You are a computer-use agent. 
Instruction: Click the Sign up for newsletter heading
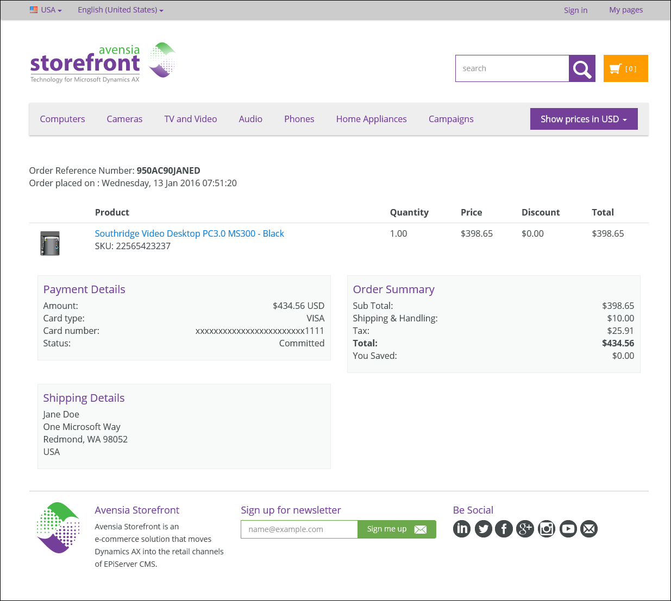pos(291,510)
